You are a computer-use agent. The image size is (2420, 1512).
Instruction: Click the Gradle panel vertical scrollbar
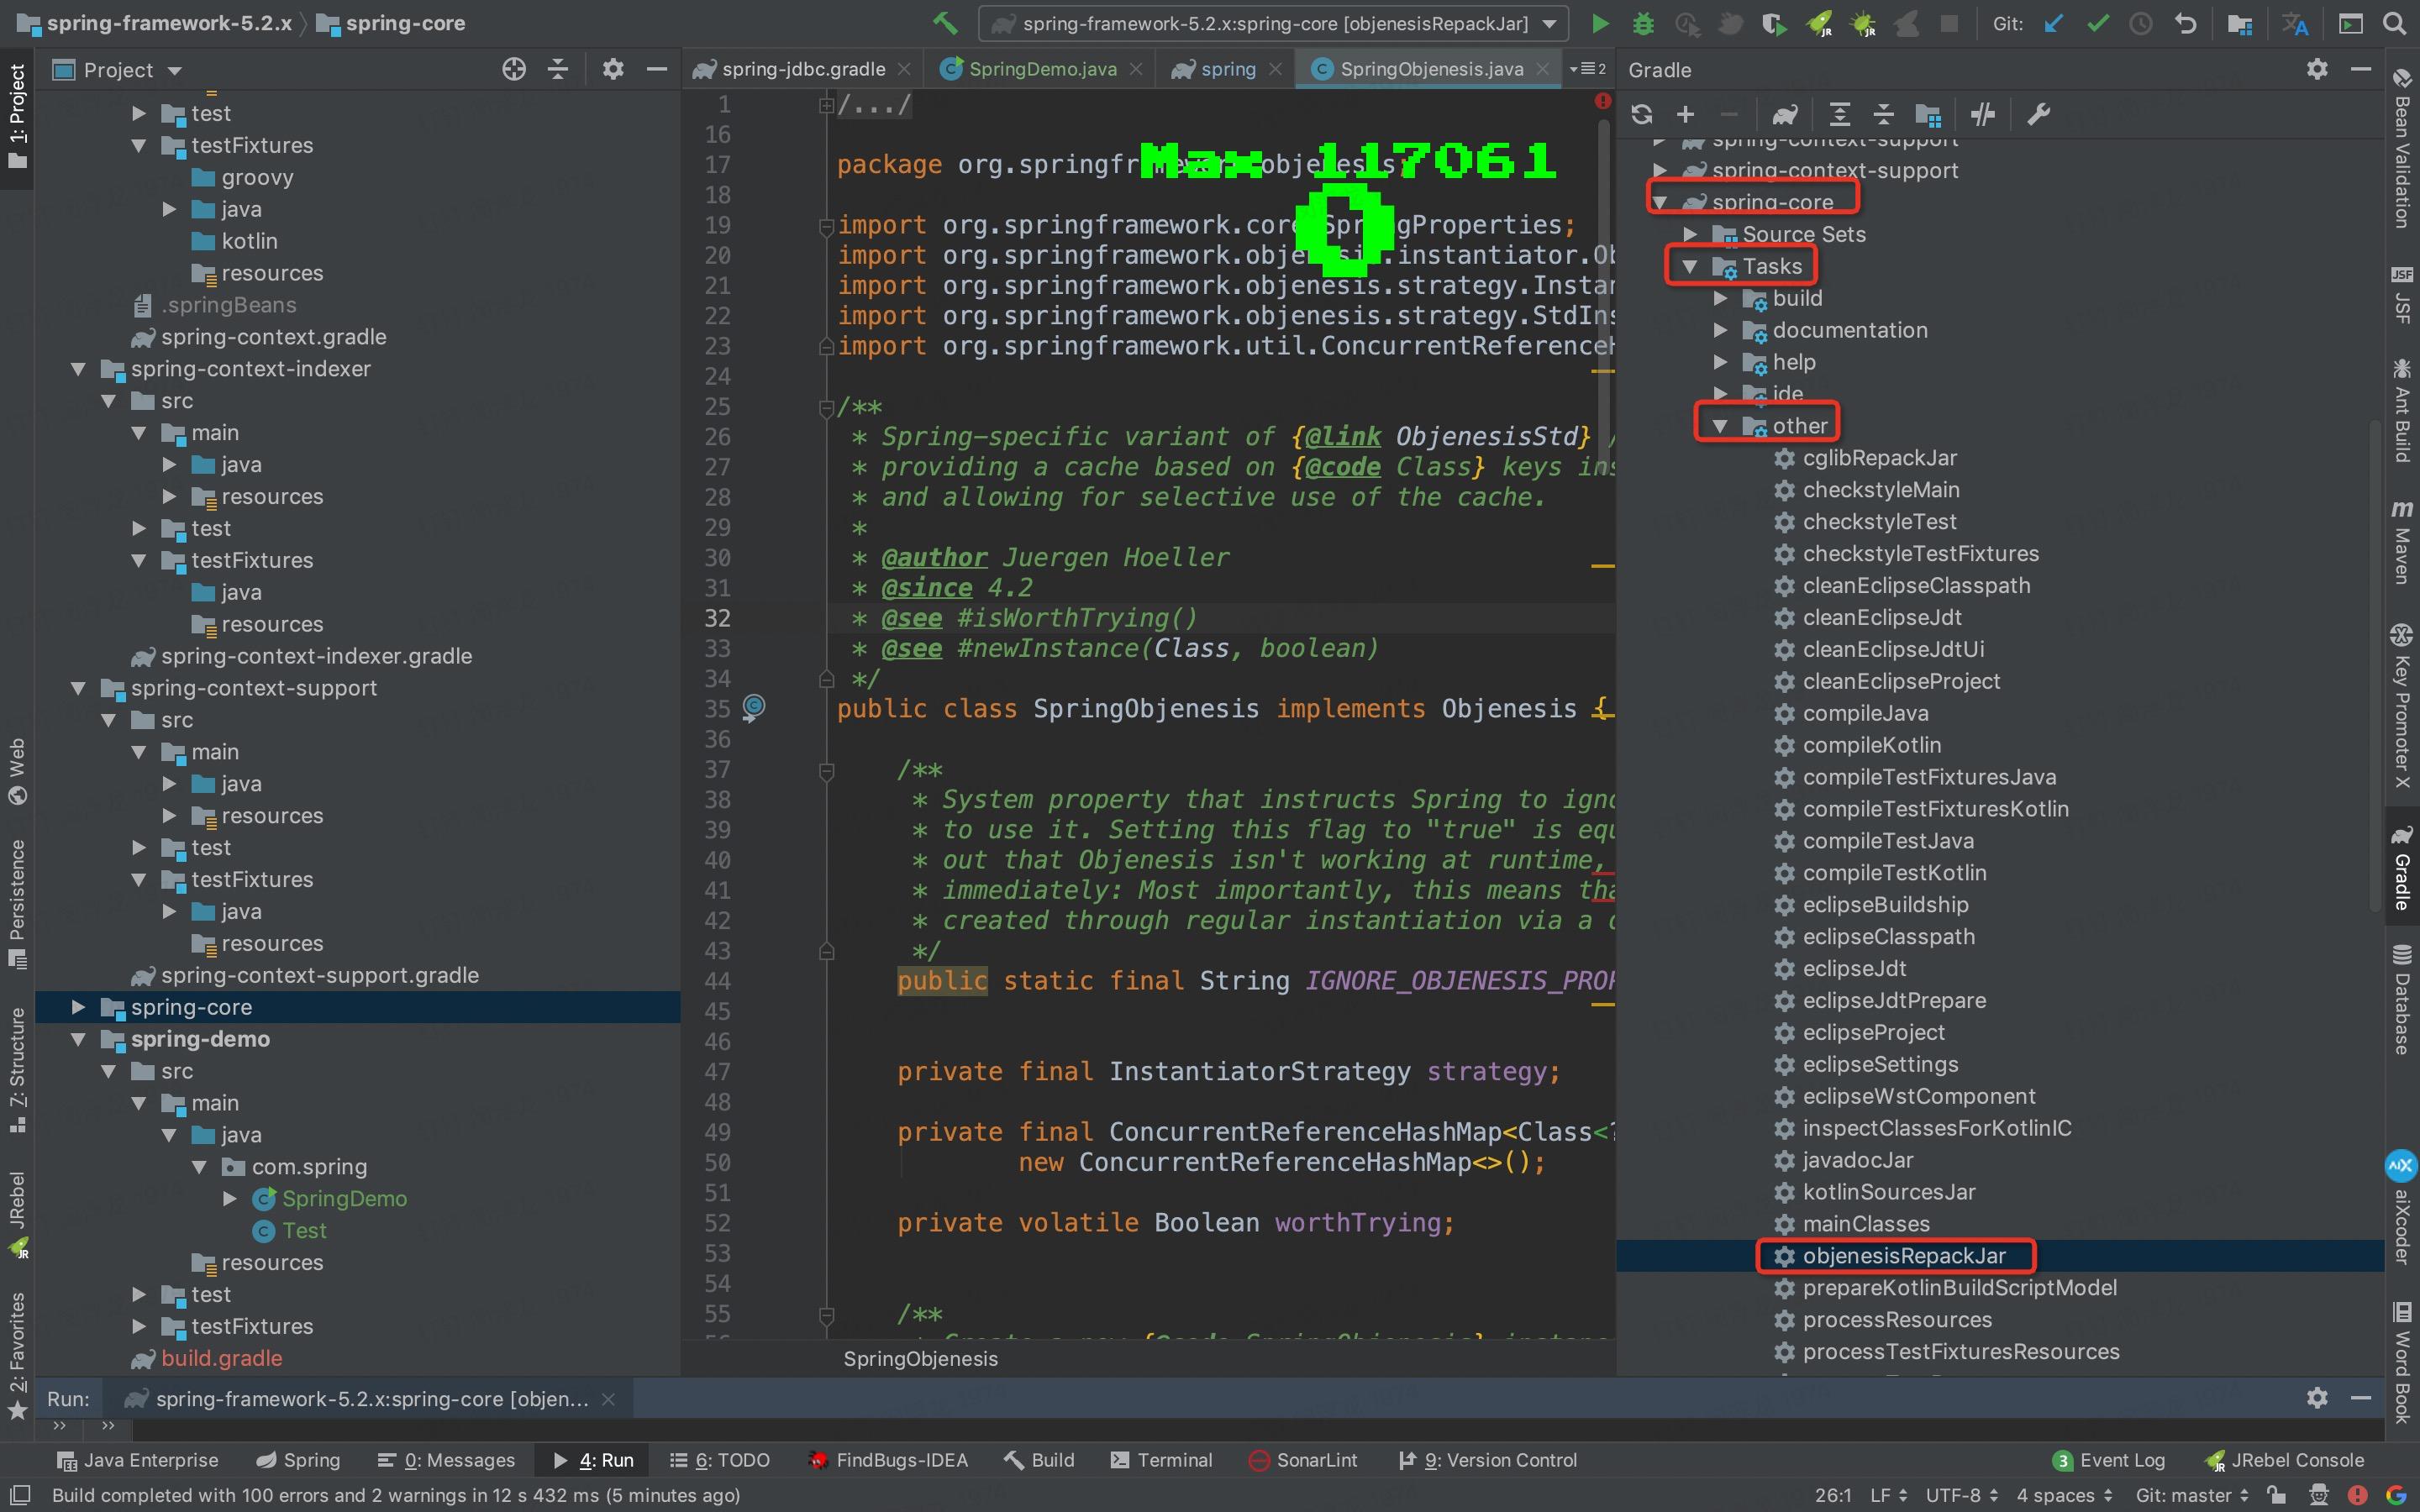2376,660
